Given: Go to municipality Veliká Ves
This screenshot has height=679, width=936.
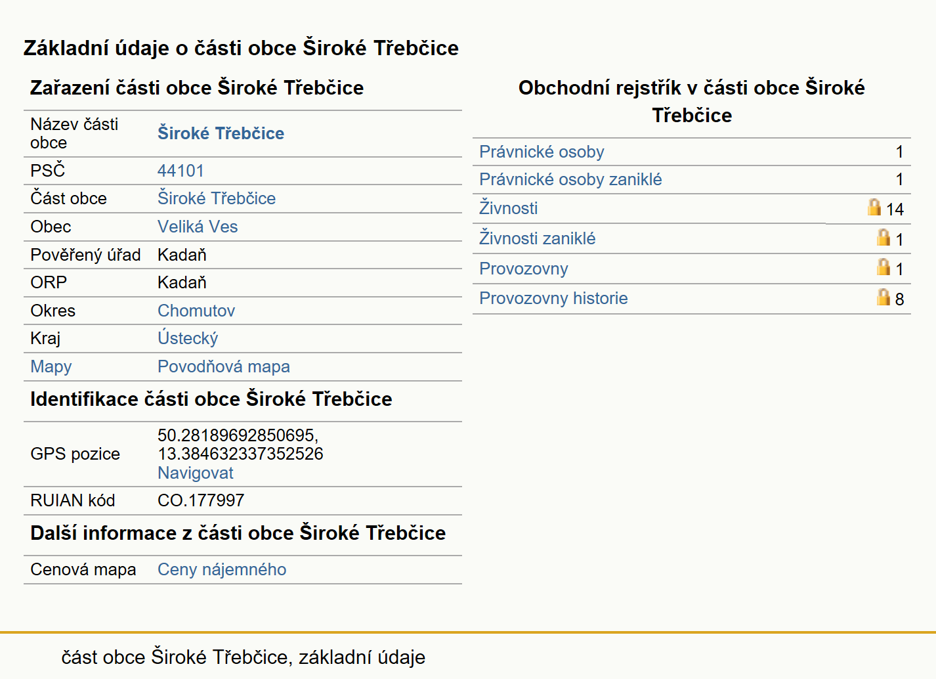Looking at the screenshot, I should pyautogui.click(x=198, y=227).
